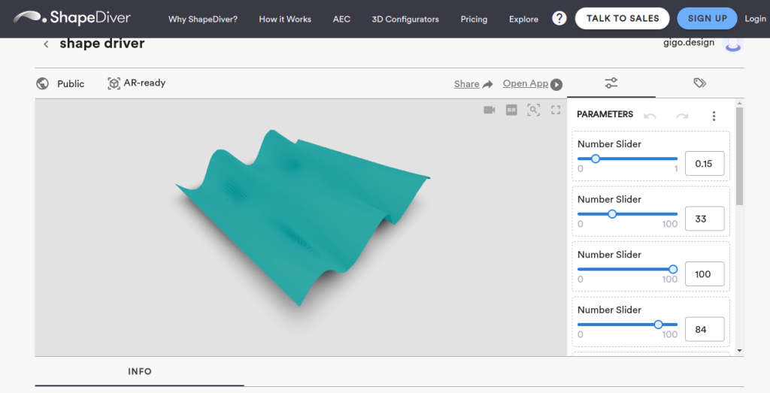Image resolution: width=770 pixels, height=393 pixels.
Task: Open Why ShapeDiver? menu
Action: (x=203, y=19)
